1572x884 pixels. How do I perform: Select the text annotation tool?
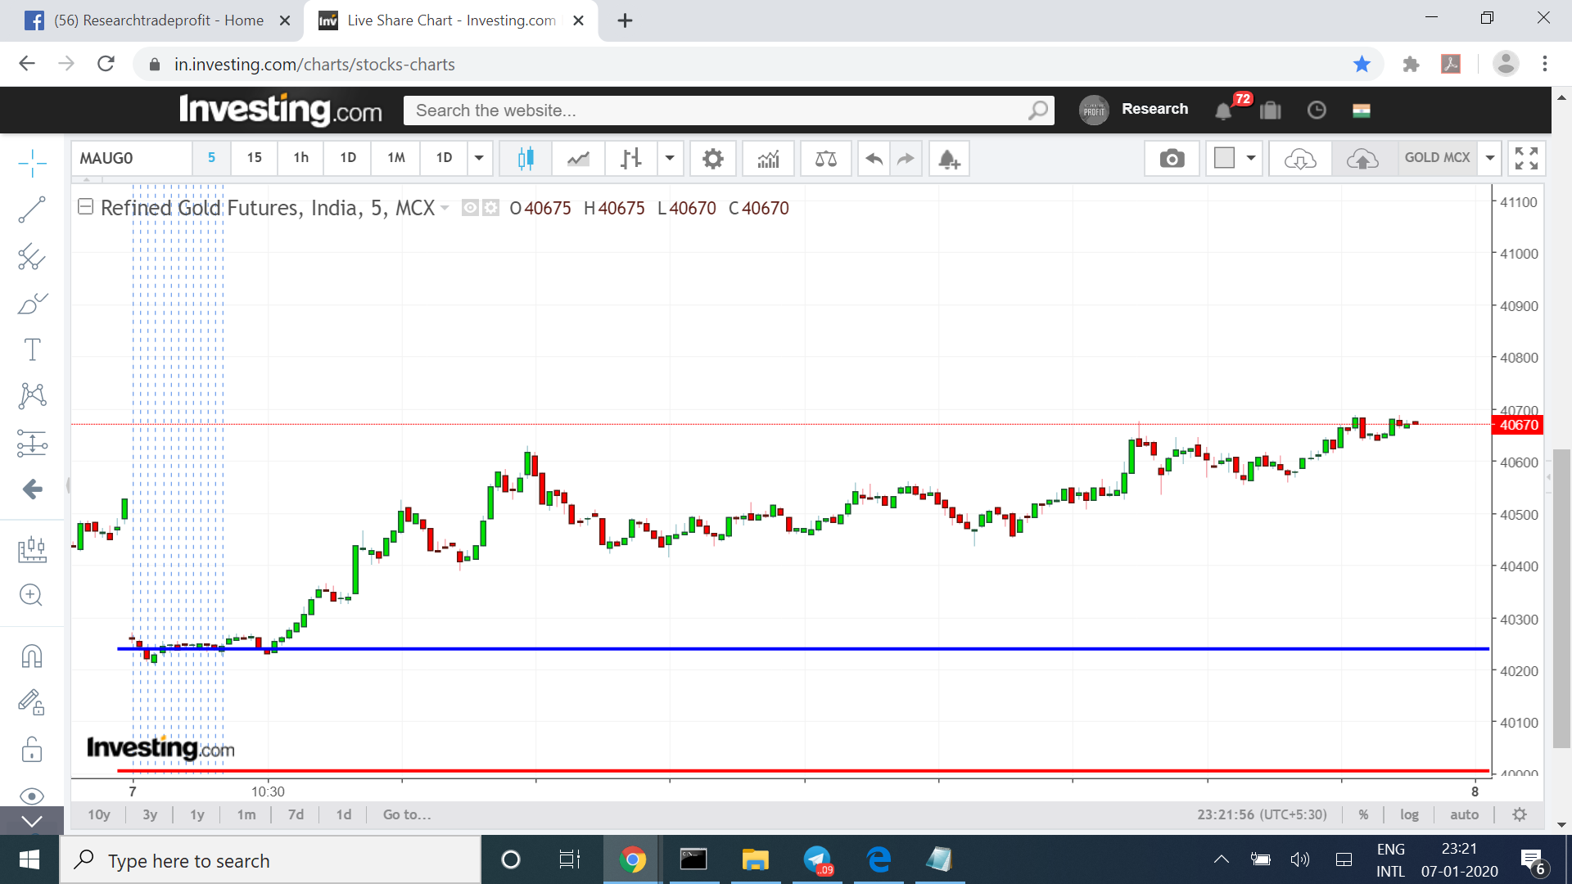click(x=32, y=350)
